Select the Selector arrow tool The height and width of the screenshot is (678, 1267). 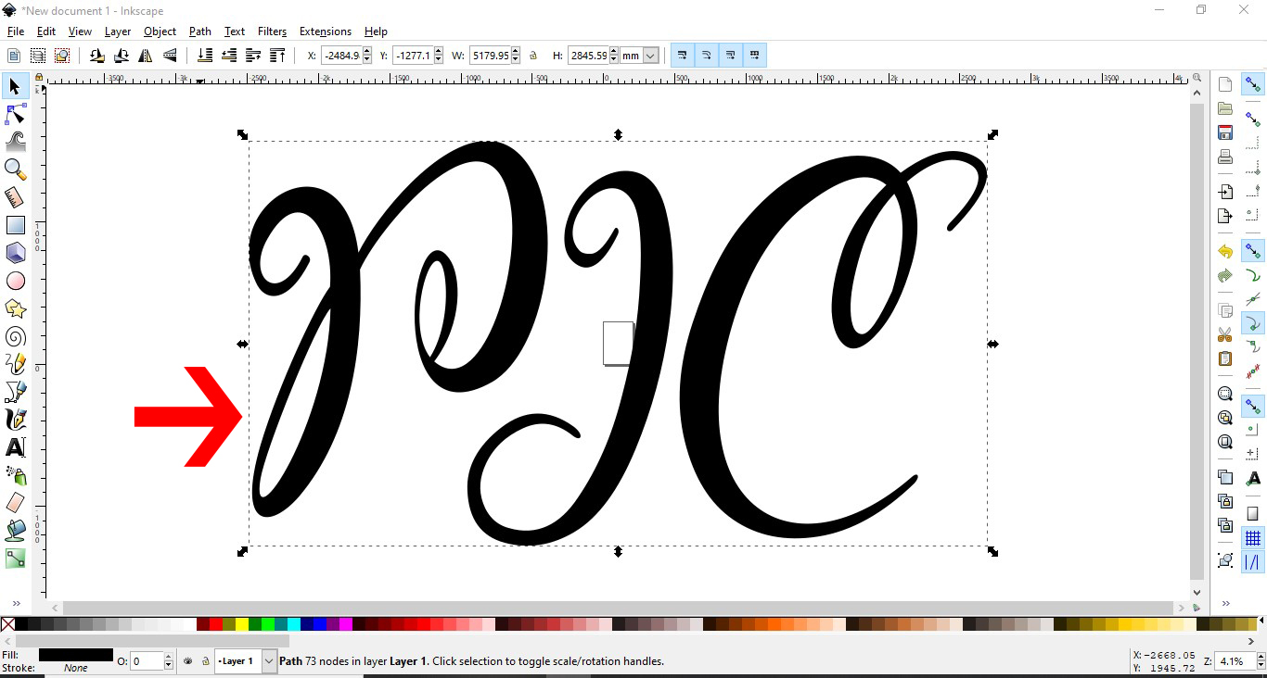coord(15,86)
